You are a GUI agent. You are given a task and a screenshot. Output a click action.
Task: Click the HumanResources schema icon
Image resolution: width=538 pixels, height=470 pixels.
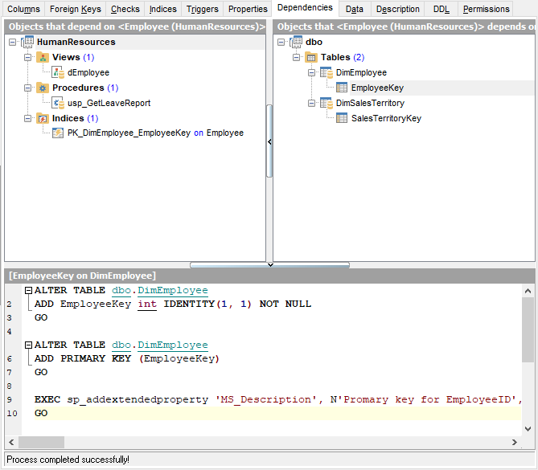[x=27, y=42]
